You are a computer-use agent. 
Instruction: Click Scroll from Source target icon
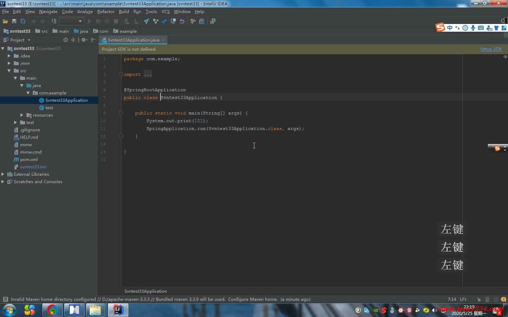(66, 40)
